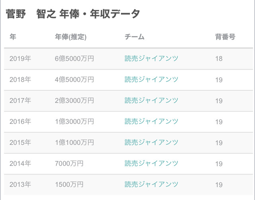Select the 6億5000万円 salary cell
Screen dimensions: 255x200
click(75, 59)
